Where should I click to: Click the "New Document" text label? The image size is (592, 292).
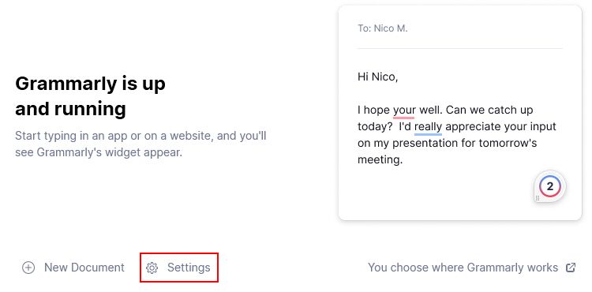84,268
